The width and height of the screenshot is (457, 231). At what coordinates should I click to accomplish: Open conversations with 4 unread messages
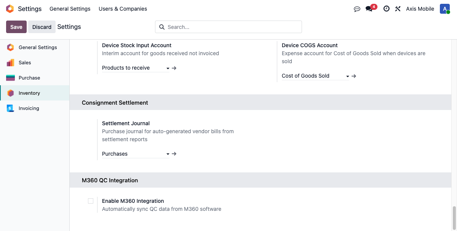click(369, 9)
